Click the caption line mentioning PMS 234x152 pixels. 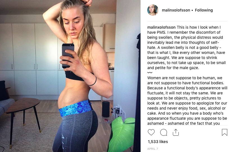(x=184, y=32)
